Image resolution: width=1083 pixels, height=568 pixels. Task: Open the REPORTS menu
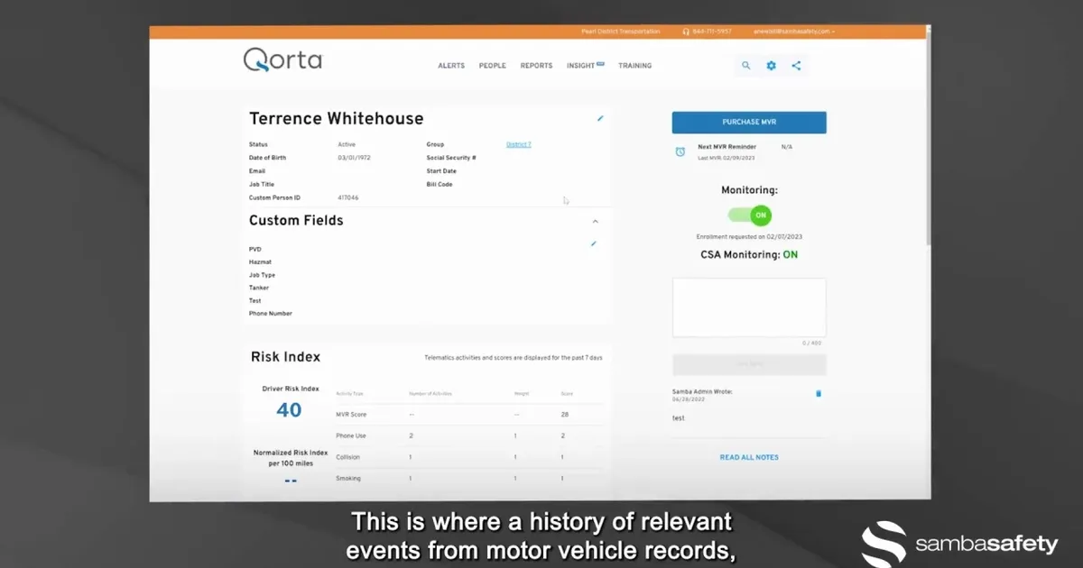click(536, 66)
